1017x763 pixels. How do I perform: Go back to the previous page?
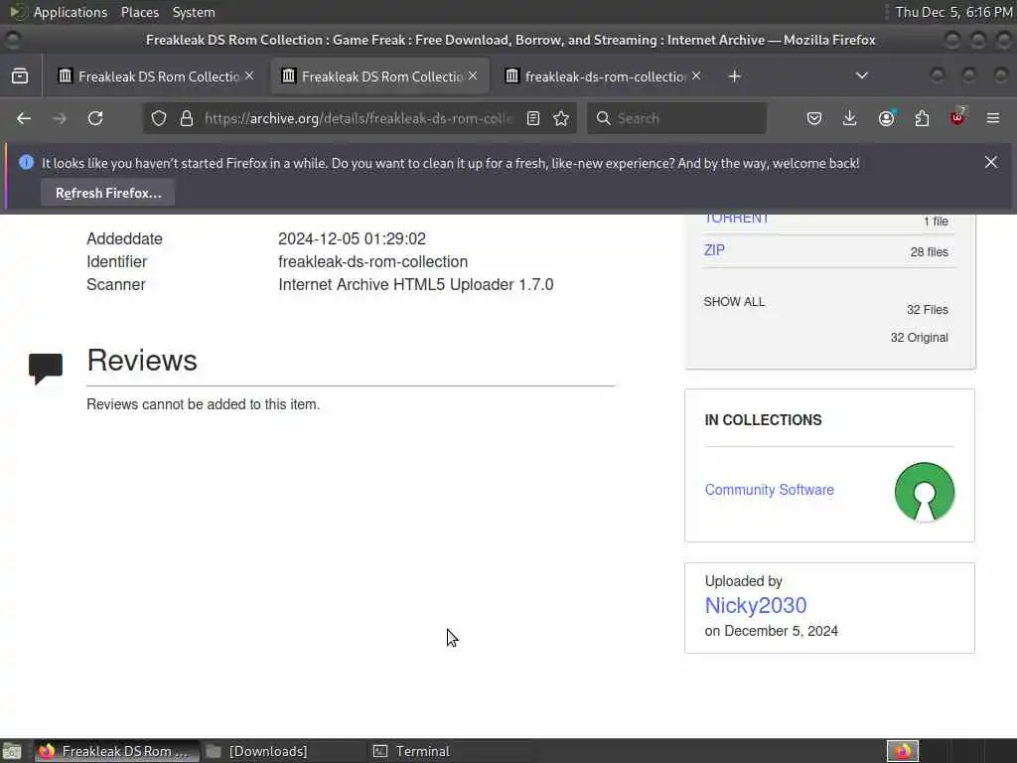pyautogui.click(x=24, y=119)
